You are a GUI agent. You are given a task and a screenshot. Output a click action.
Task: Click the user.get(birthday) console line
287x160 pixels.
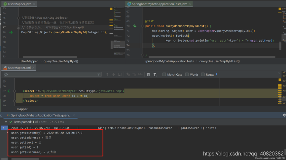click(47, 133)
